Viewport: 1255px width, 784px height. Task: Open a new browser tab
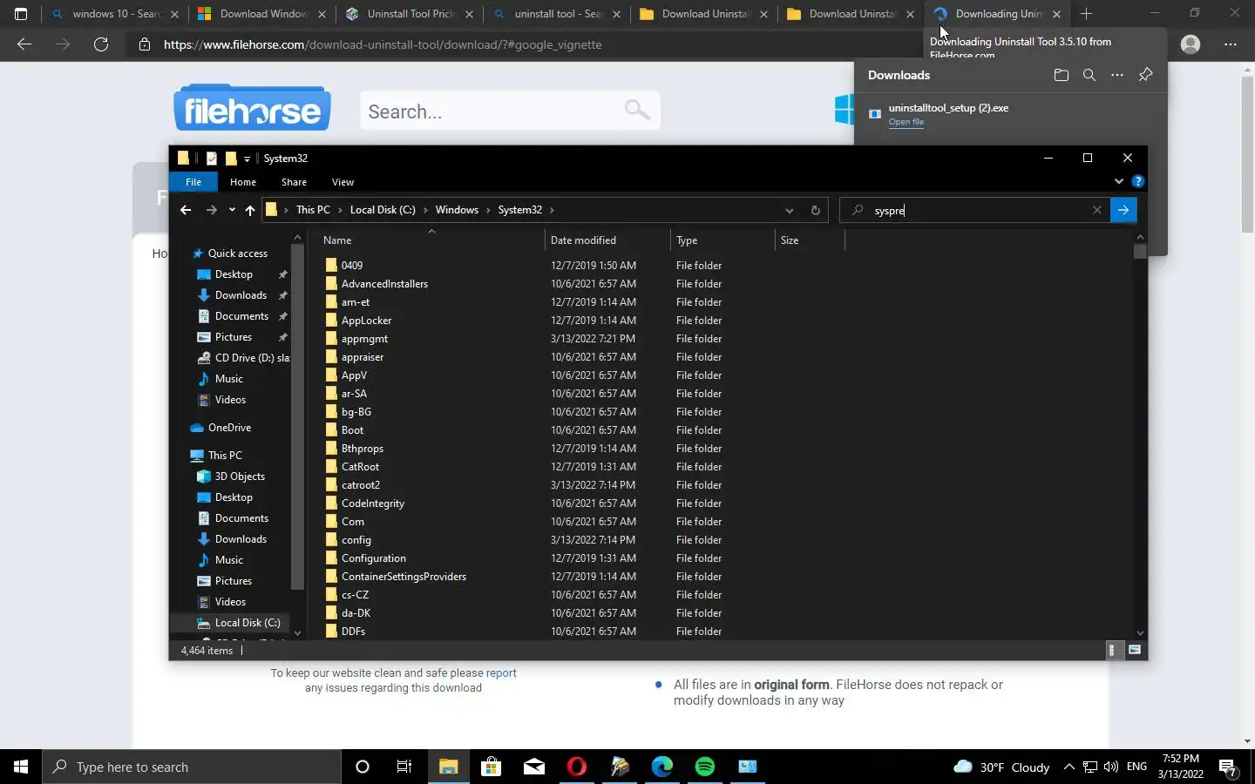pos(1086,14)
